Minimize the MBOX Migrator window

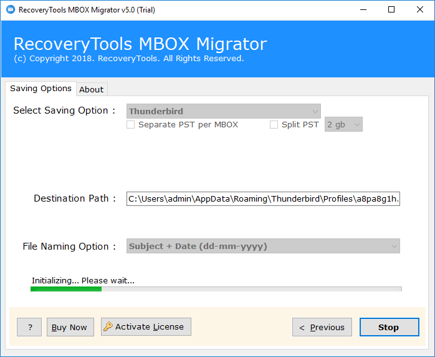(x=363, y=10)
